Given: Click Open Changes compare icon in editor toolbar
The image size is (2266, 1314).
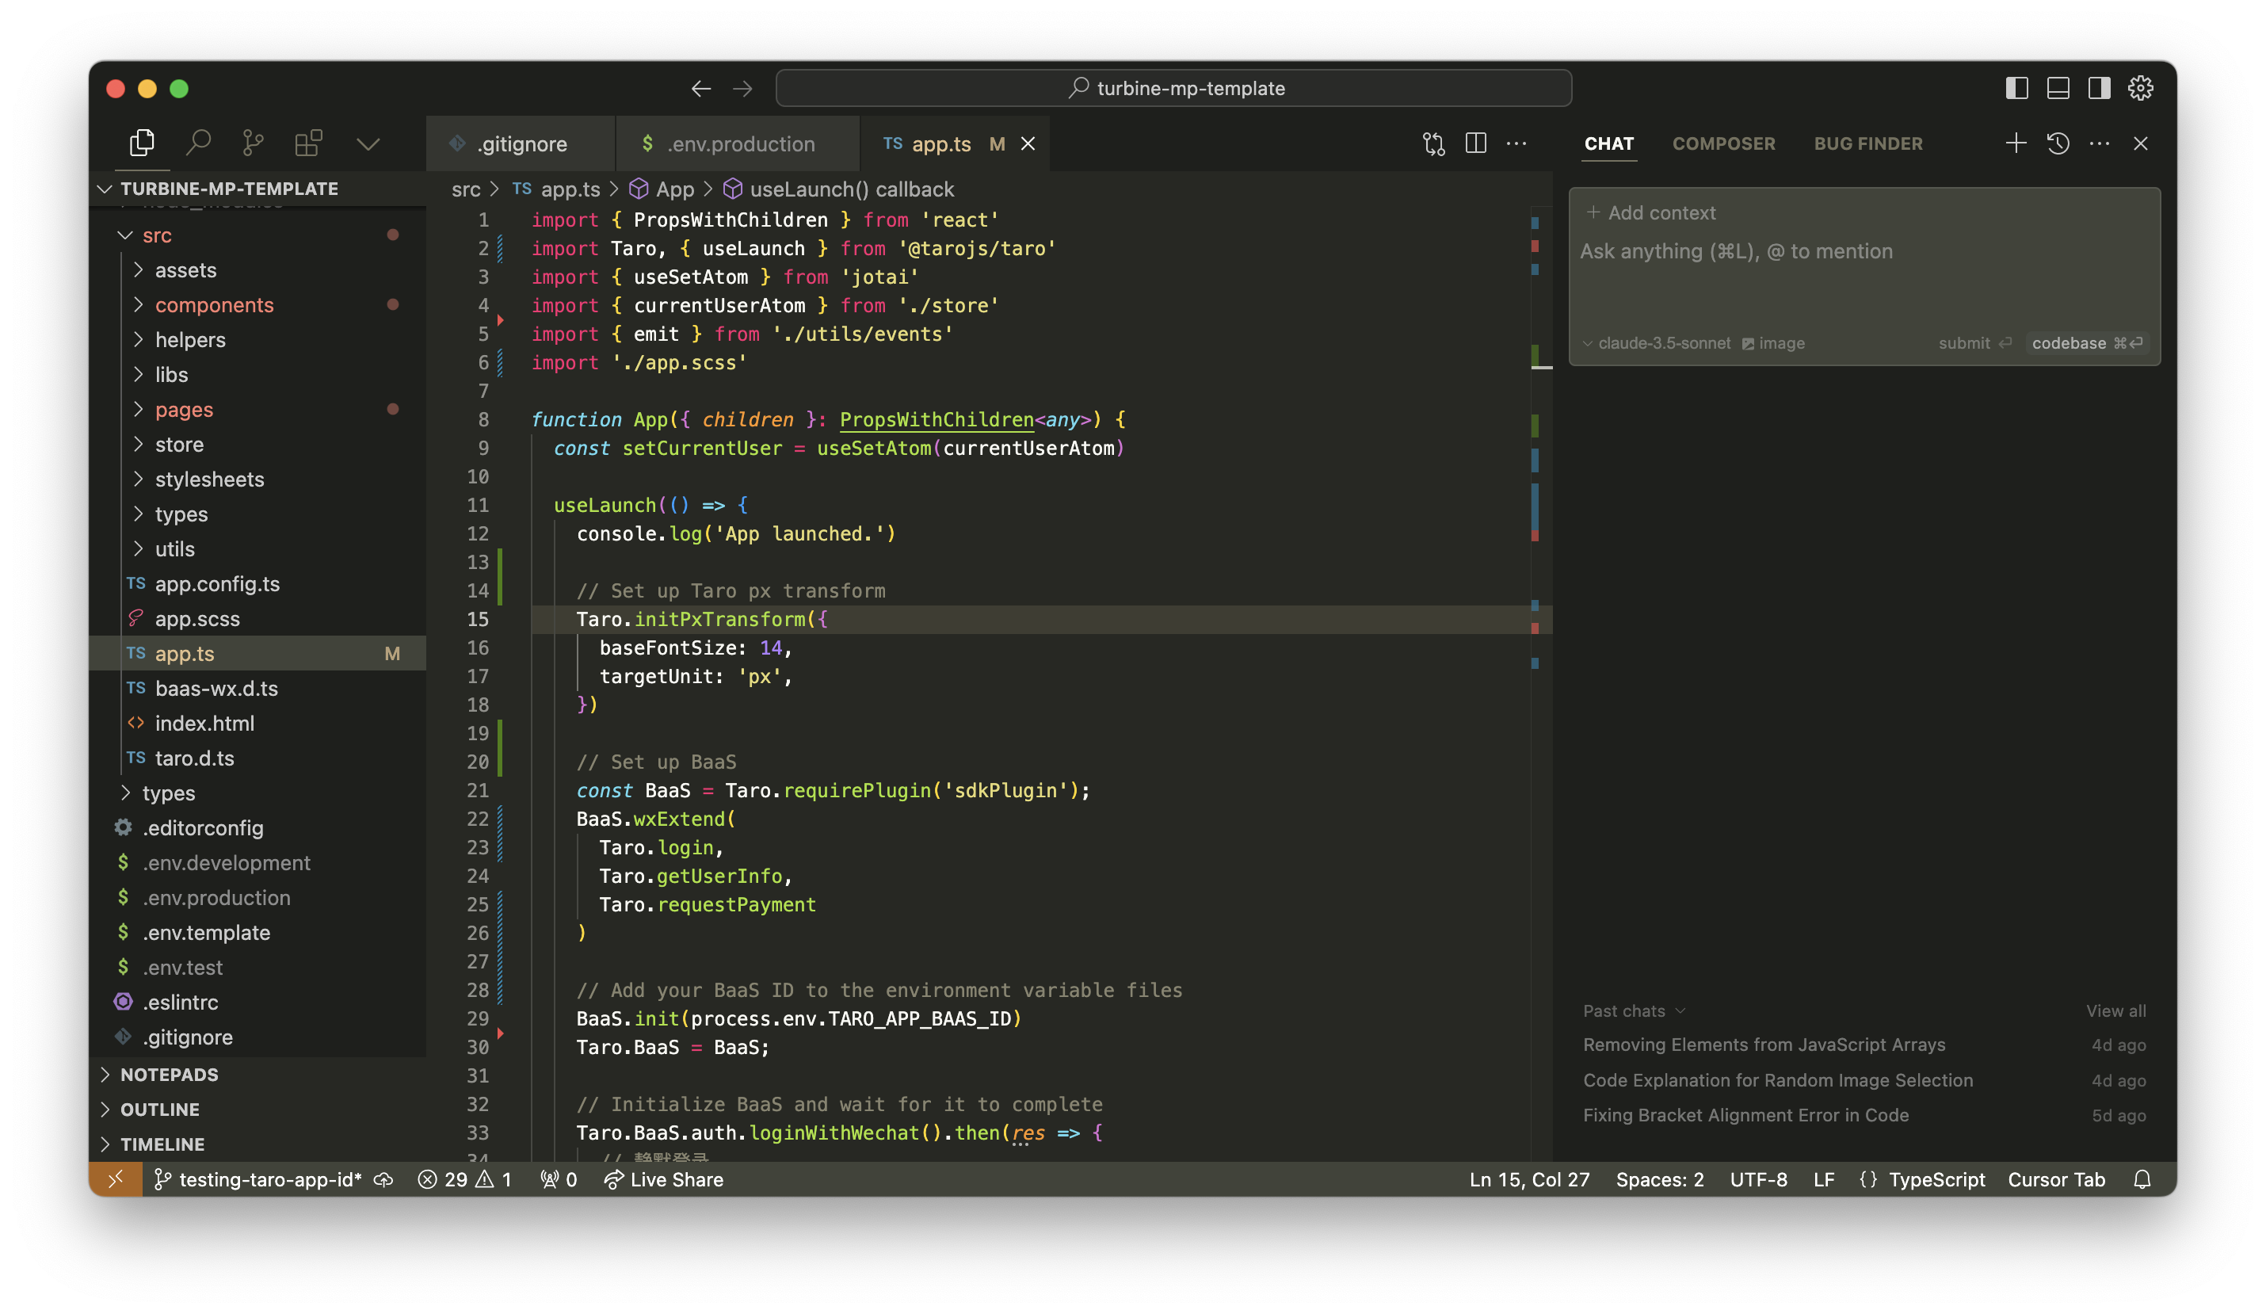Looking at the screenshot, I should point(1433,144).
